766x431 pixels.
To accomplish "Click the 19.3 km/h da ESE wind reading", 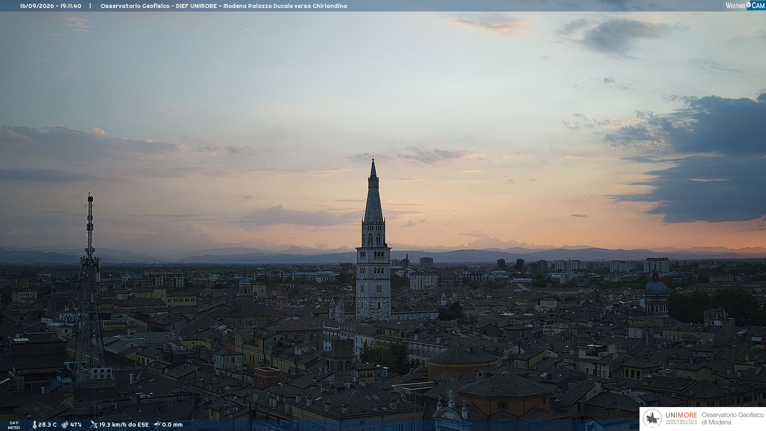I will click(x=124, y=425).
